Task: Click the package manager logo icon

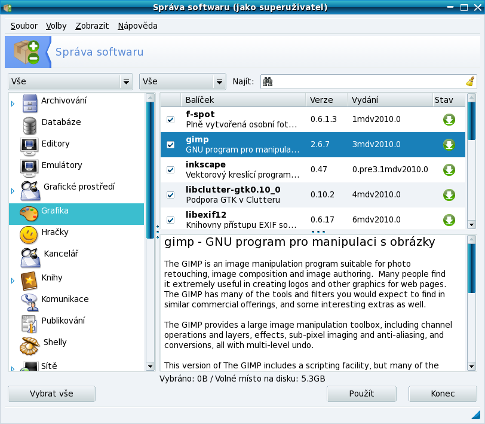Action: [27, 52]
